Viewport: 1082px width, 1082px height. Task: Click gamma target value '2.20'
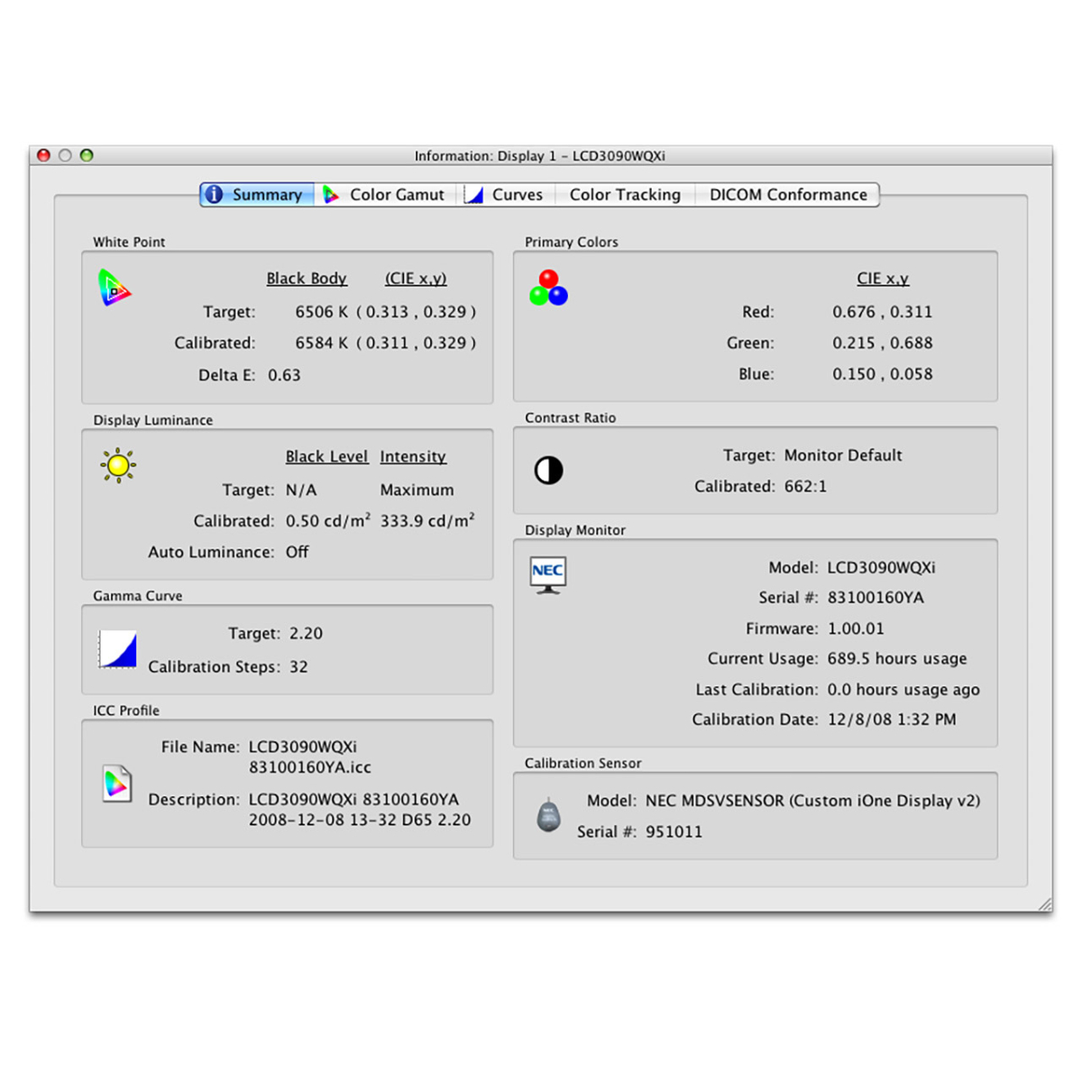point(306,633)
